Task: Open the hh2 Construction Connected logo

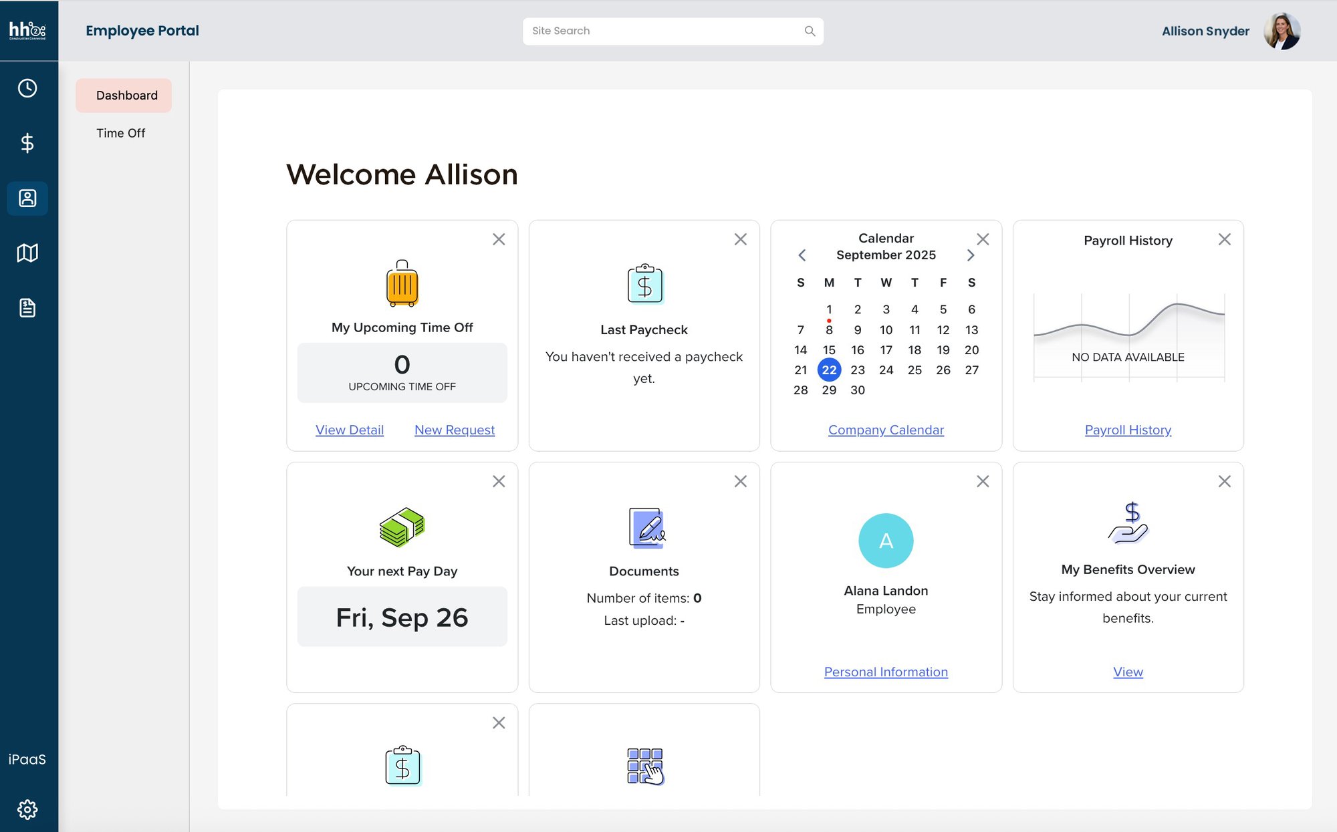Action: click(x=27, y=30)
